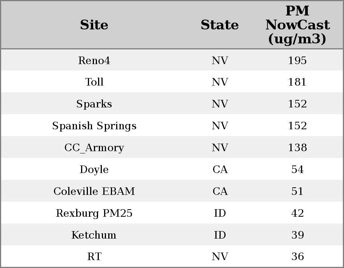Click the Ketchum site name
This screenshot has width=344, height=268.
click(94, 235)
